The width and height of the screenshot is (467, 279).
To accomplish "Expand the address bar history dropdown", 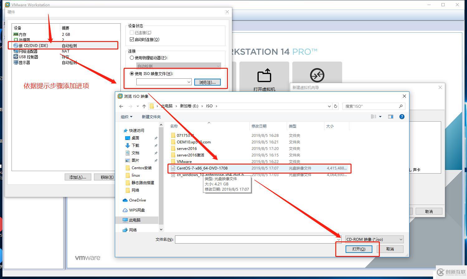I will coord(329,106).
